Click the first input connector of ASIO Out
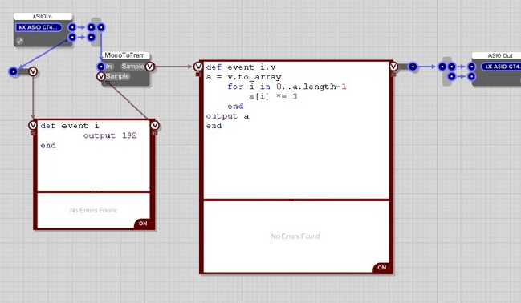The width and height of the screenshot is (521, 303). tap(471, 67)
